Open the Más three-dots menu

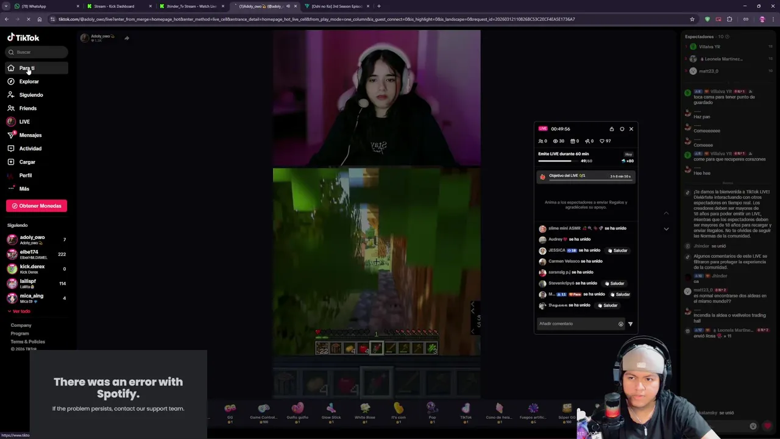[11, 189]
